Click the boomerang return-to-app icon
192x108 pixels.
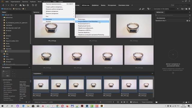pyautogui.click(x=16, y=5)
